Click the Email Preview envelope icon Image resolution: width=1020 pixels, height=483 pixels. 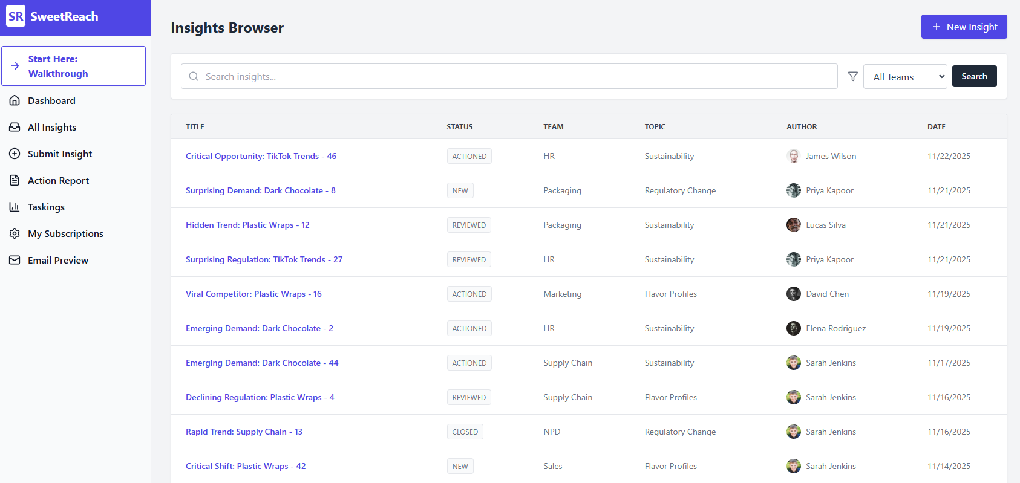pos(15,260)
